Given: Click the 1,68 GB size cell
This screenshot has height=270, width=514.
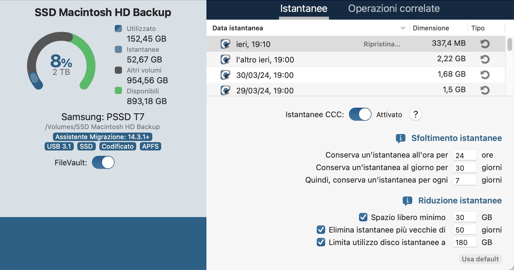Looking at the screenshot, I should [x=452, y=74].
